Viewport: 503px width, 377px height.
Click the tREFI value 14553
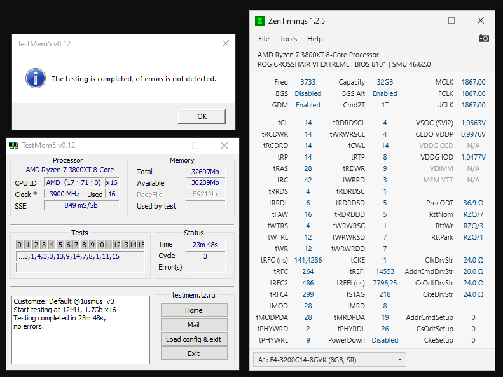point(385,272)
